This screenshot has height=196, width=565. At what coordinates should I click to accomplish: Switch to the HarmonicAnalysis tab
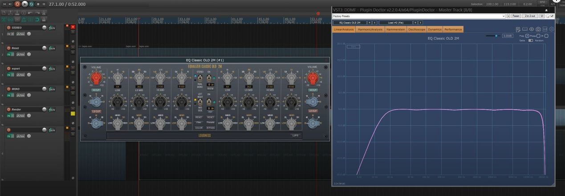tap(370, 29)
